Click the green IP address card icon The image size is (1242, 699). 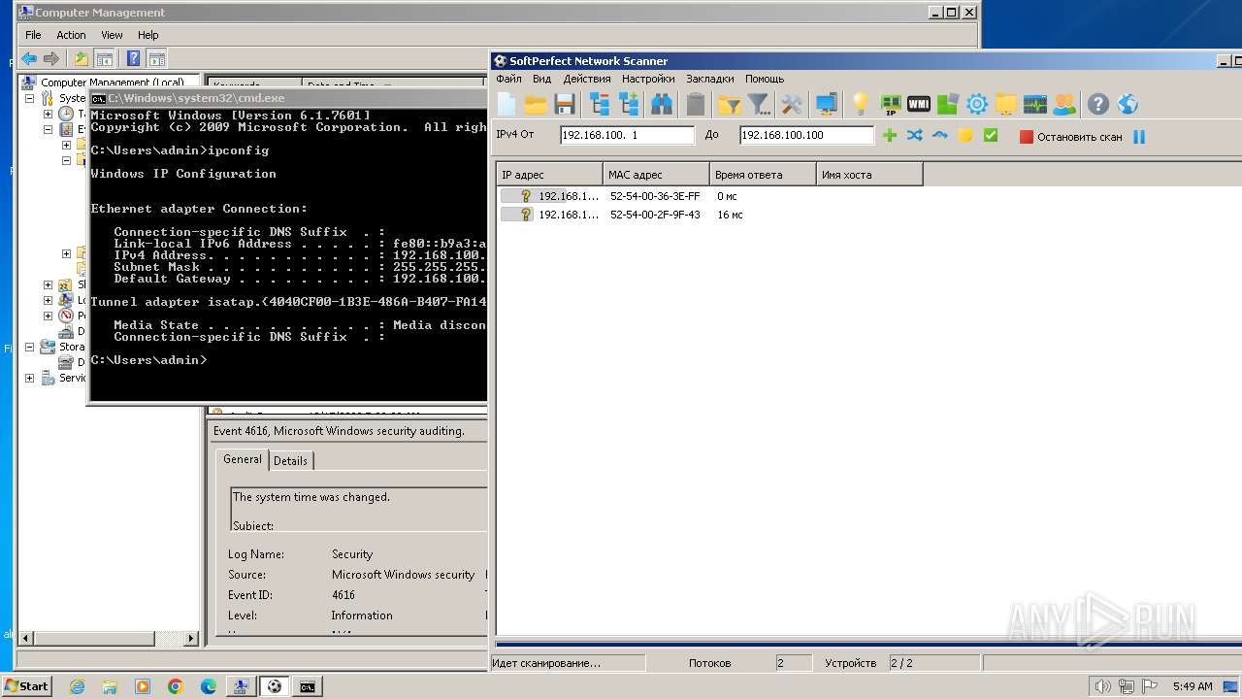coord(890,104)
